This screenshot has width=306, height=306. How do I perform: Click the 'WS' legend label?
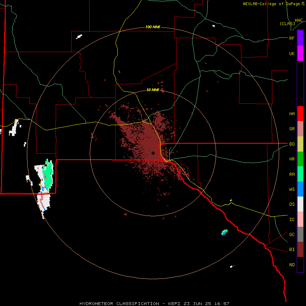pyautogui.click(x=292, y=189)
